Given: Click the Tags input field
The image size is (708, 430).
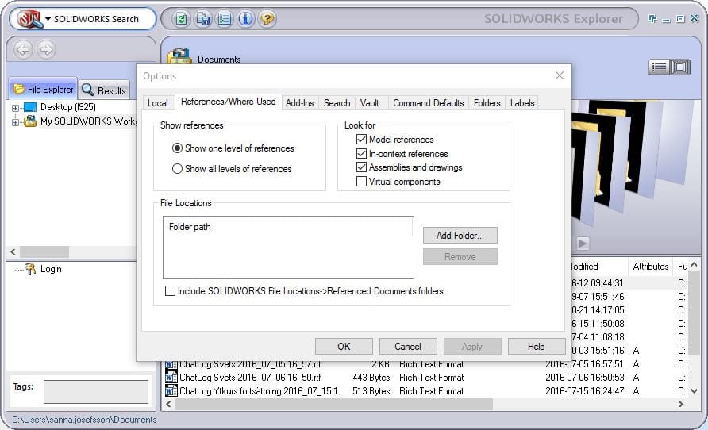Looking at the screenshot, I should (95, 391).
